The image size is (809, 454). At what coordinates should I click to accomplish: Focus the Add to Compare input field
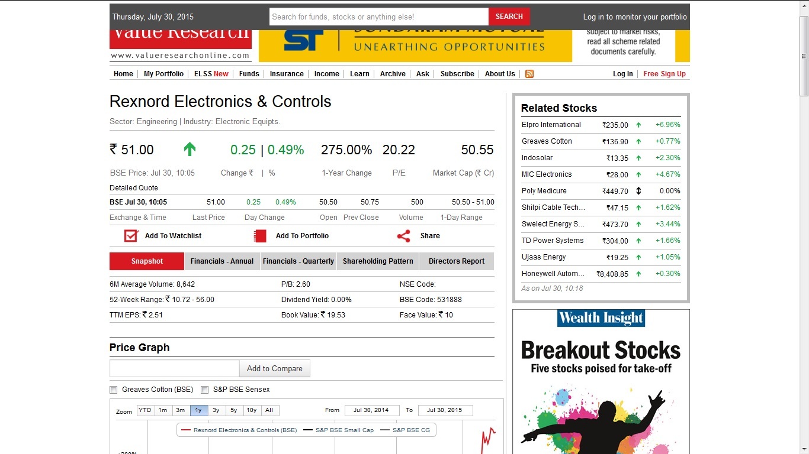coord(175,368)
